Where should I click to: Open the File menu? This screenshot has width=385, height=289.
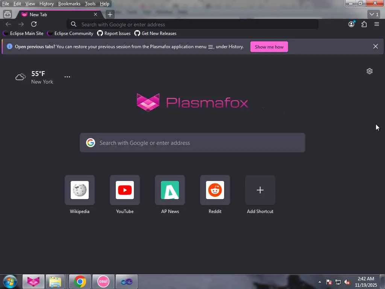coord(6,4)
